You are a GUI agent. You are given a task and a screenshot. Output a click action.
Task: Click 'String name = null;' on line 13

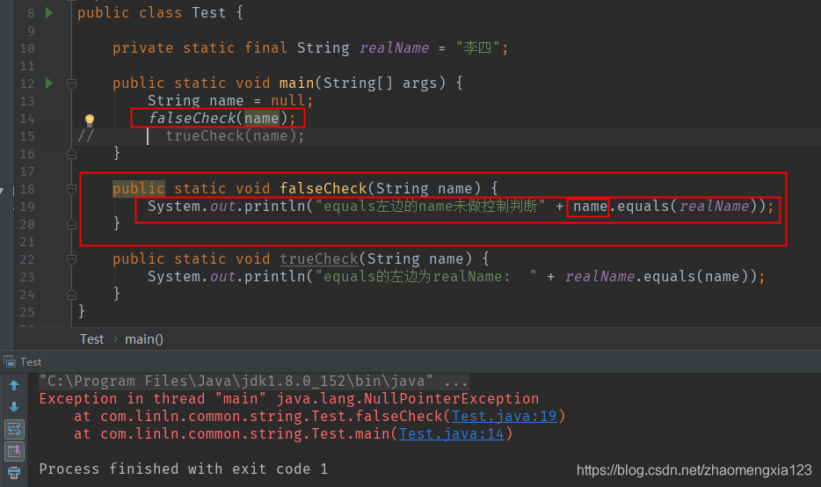pyautogui.click(x=230, y=100)
